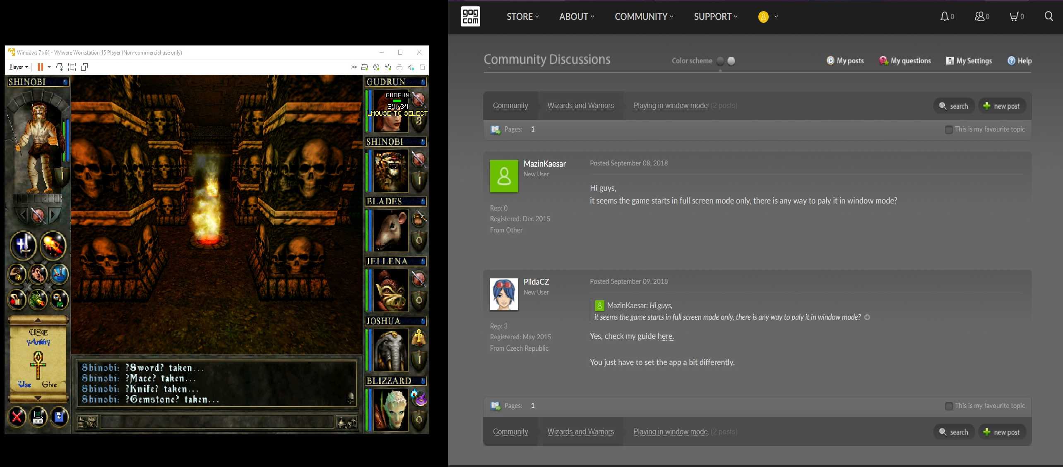
Task: Click Give on the Ankh scroll
Action: click(x=50, y=385)
